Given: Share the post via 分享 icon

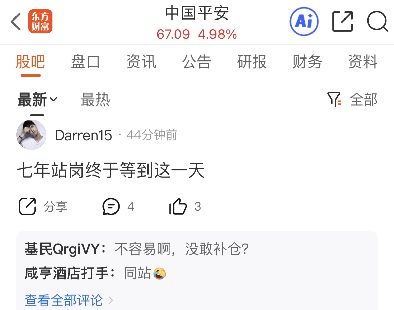Looking at the screenshot, I should tap(27, 206).
